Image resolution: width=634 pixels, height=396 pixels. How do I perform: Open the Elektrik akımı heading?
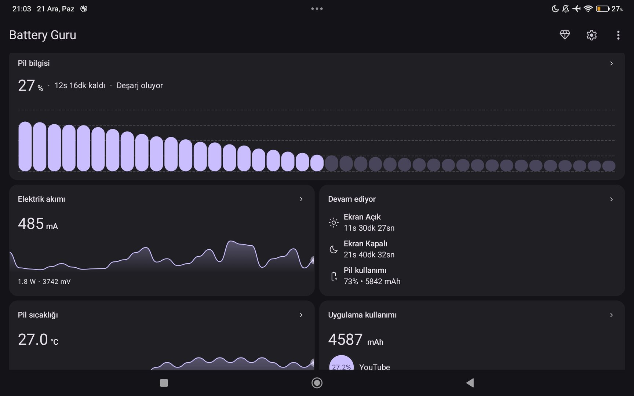click(41, 199)
